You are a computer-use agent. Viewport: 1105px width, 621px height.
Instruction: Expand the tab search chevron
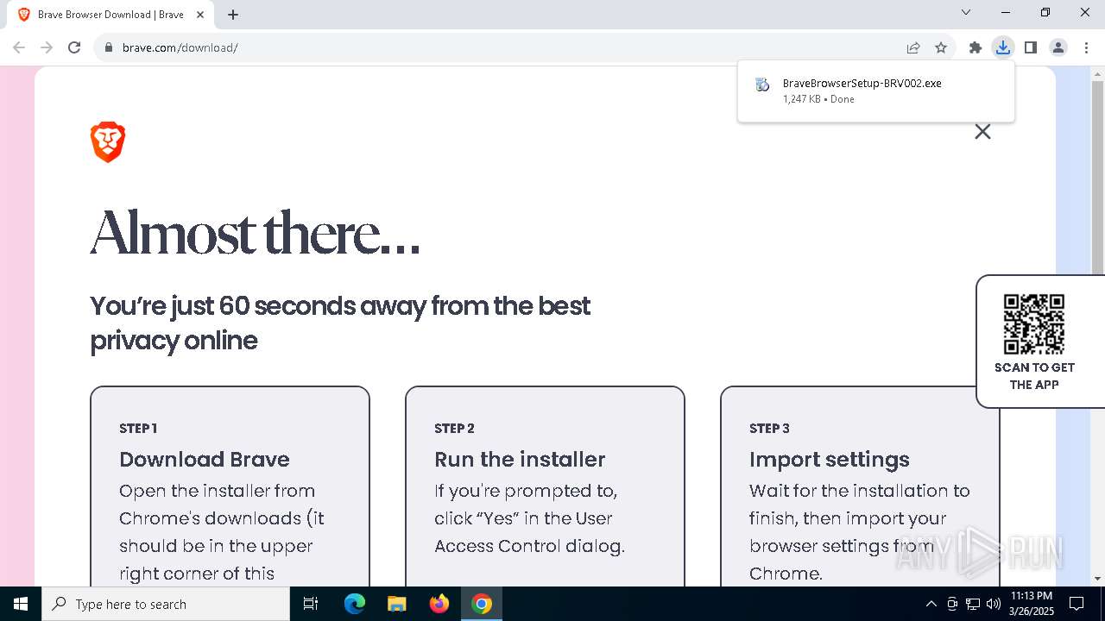pyautogui.click(x=966, y=12)
